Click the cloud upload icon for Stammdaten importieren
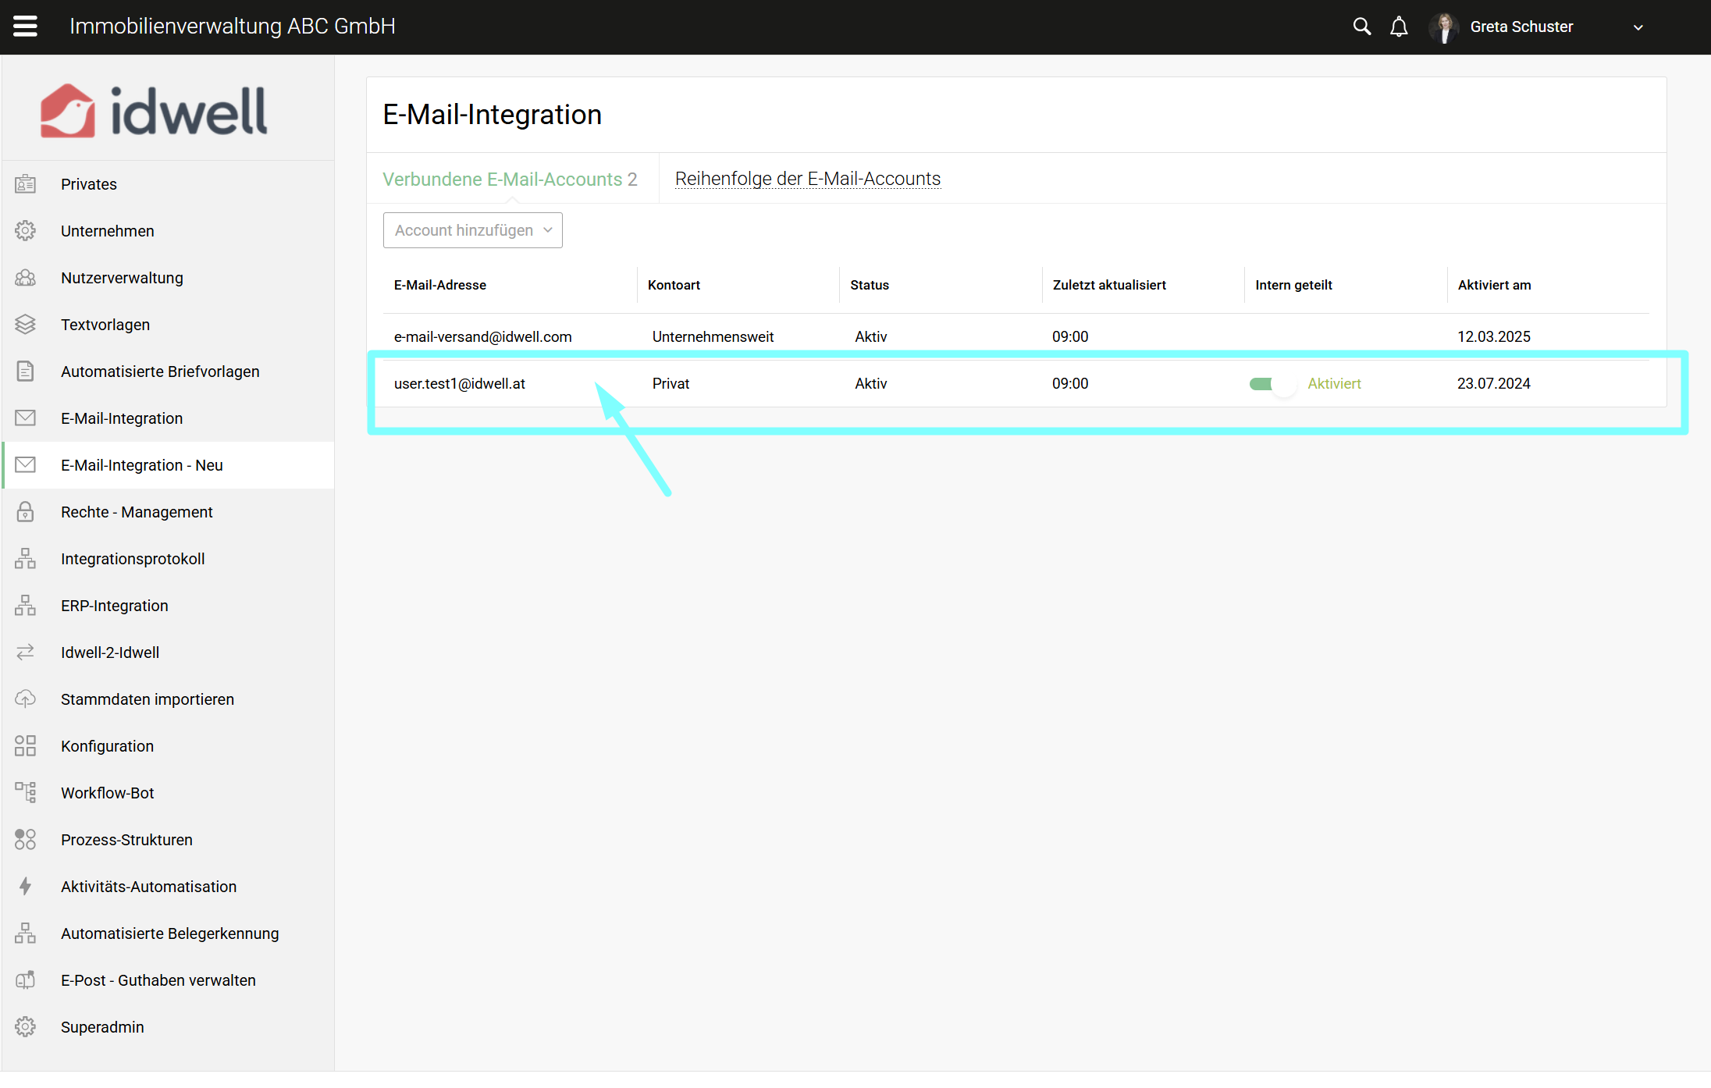Image resolution: width=1711 pixels, height=1088 pixels. pos(25,699)
